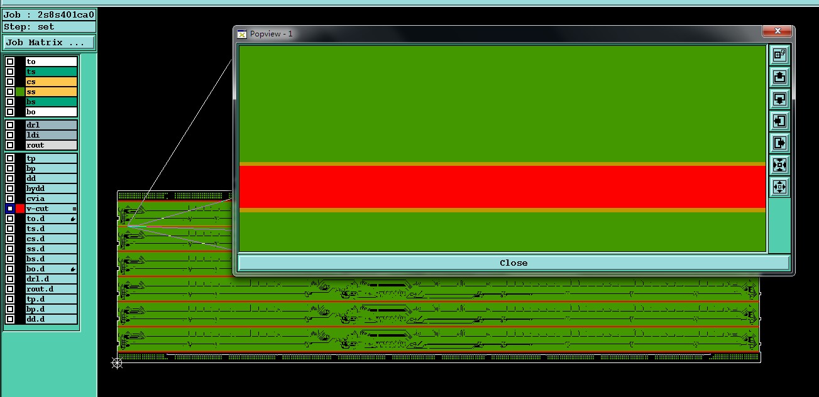This screenshot has height=397, width=819.
Task: Select the tp.d layer name
Action: [52, 299]
